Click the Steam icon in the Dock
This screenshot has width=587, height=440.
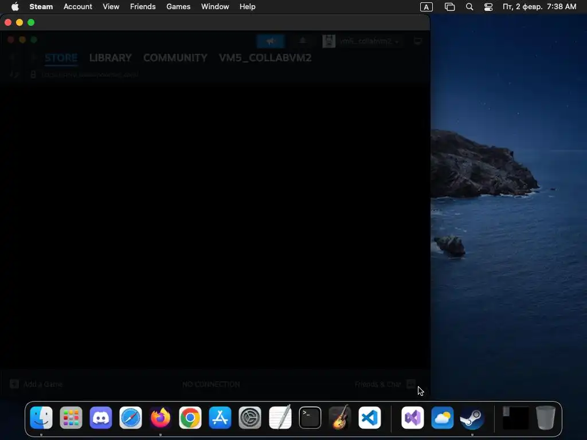click(x=472, y=418)
